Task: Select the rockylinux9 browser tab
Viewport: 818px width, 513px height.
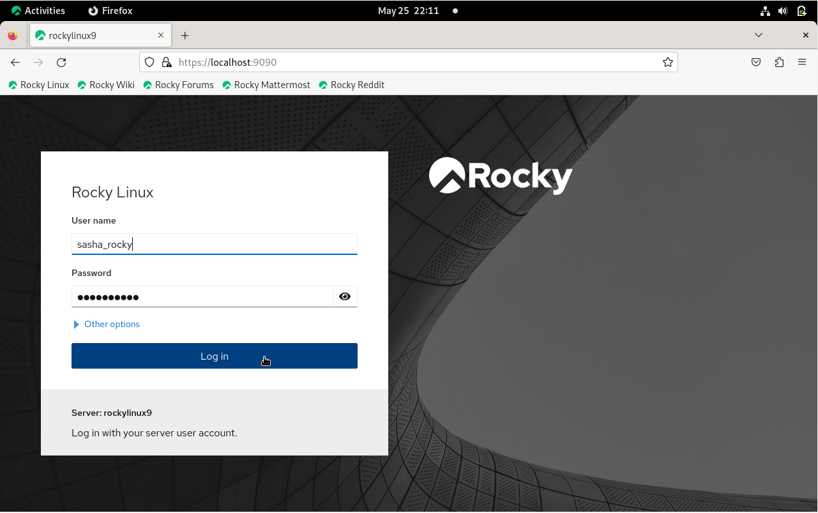Action: 96,36
